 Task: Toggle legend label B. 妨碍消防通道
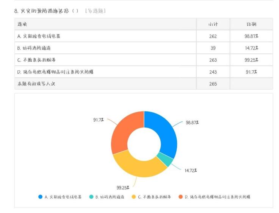click(110, 197)
